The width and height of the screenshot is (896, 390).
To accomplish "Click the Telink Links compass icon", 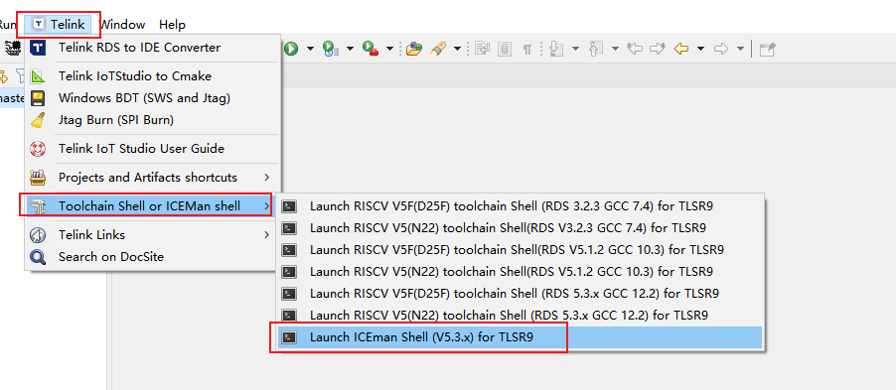I will [38, 234].
